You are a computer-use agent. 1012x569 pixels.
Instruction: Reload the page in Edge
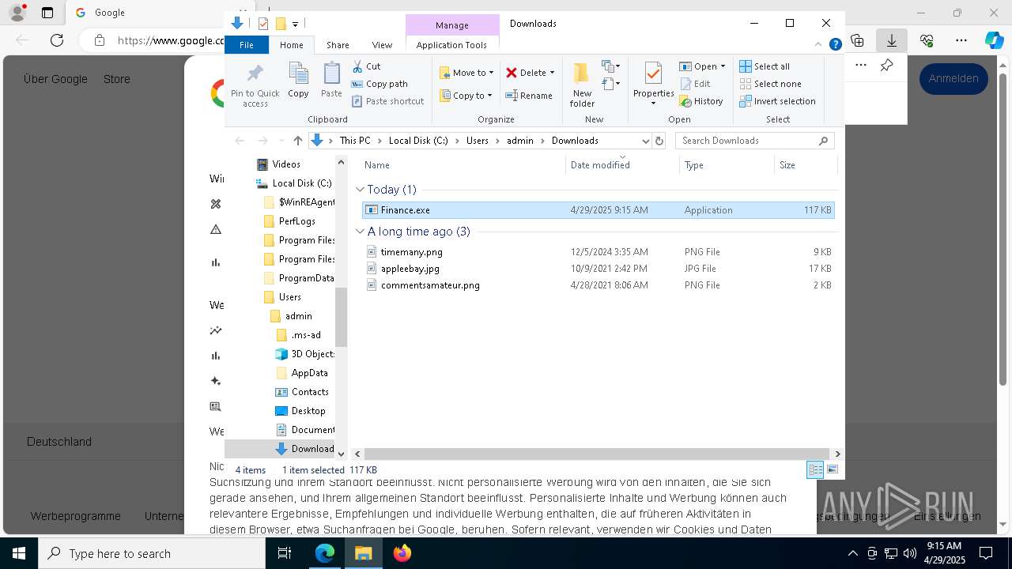[57, 40]
